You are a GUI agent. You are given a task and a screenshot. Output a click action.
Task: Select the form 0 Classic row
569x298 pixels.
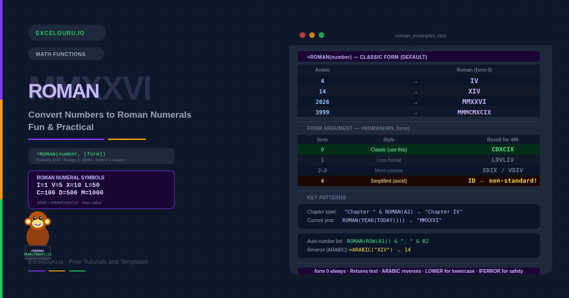418,149
